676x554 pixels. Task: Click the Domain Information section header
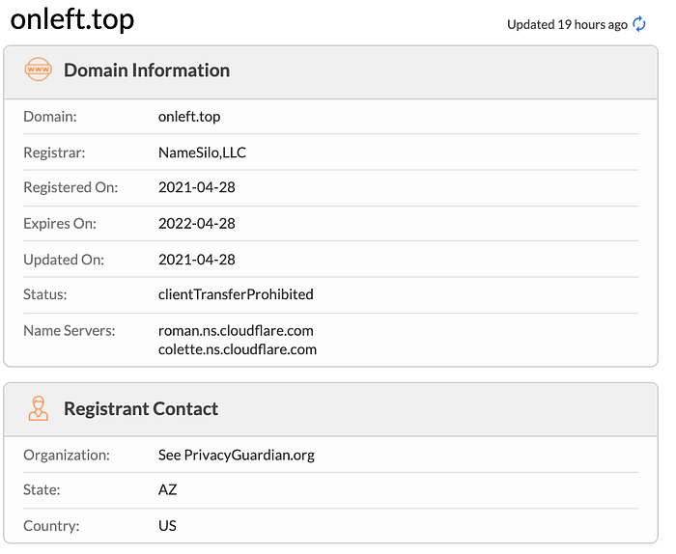[147, 70]
